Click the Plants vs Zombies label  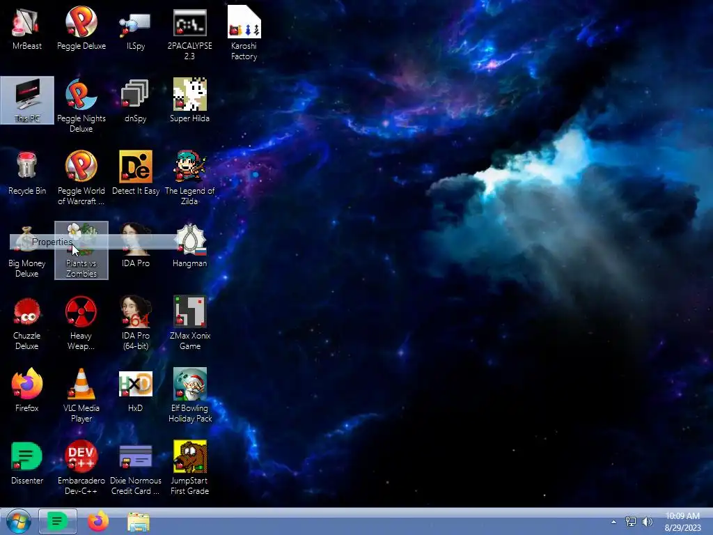pos(81,268)
